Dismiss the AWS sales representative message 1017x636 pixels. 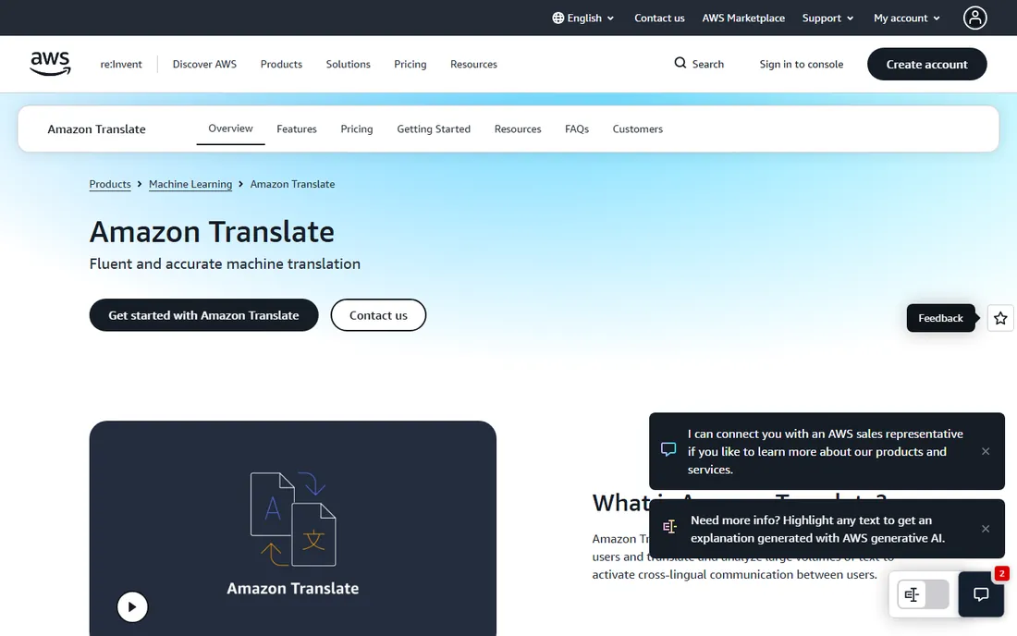pos(986,451)
